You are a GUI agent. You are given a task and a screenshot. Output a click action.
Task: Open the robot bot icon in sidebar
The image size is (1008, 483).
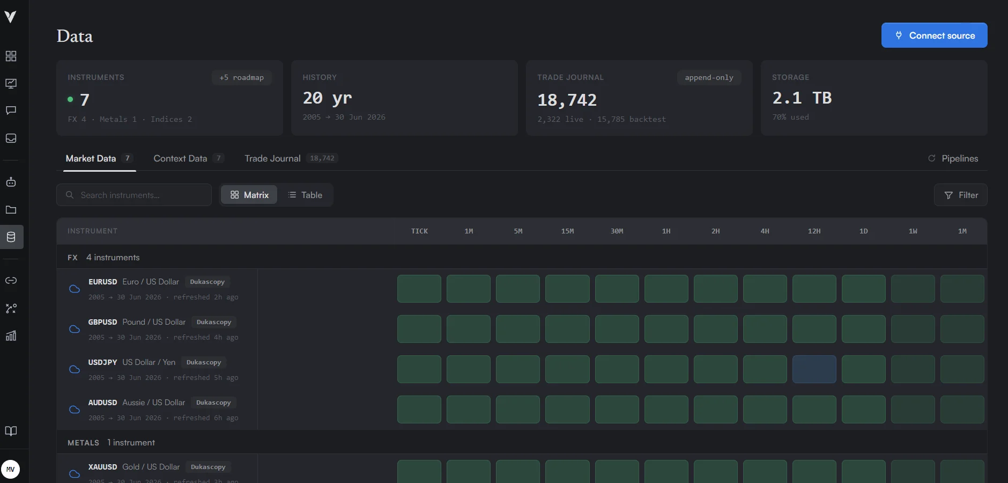tap(11, 182)
